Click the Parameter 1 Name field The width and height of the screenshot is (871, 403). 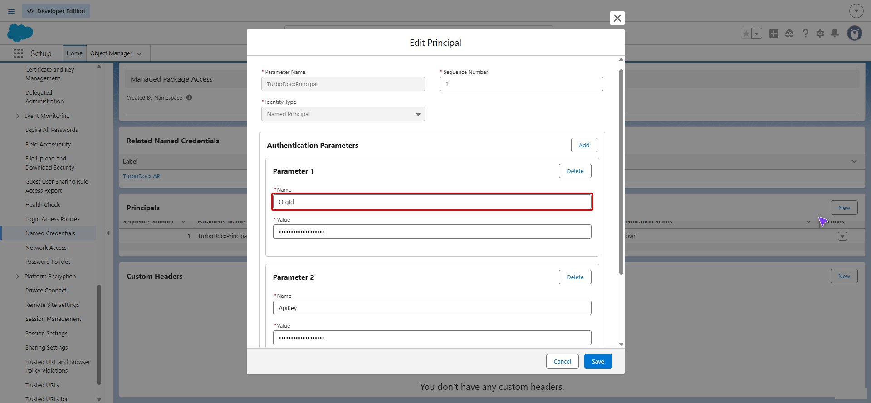pyautogui.click(x=432, y=202)
